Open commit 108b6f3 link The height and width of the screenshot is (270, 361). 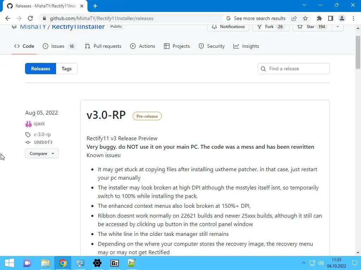[43, 142]
